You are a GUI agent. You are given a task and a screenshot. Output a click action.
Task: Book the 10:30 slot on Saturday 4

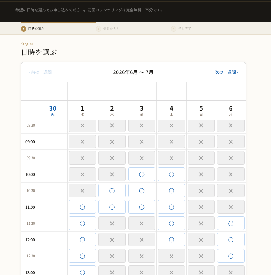(x=171, y=191)
